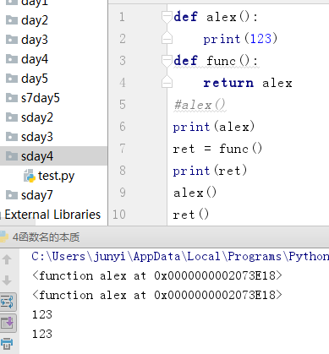The image size is (329, 354).
Task: Click the 'print(123)' code line
Action: coord(240,39)
